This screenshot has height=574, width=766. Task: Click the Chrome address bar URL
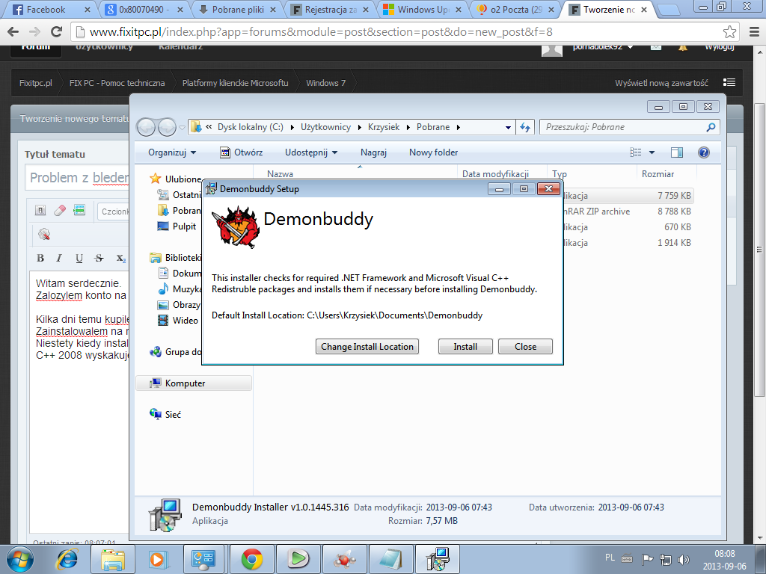321,32
